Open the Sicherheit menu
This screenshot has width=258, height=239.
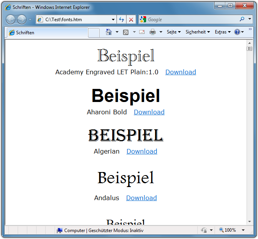click(198, 32)
